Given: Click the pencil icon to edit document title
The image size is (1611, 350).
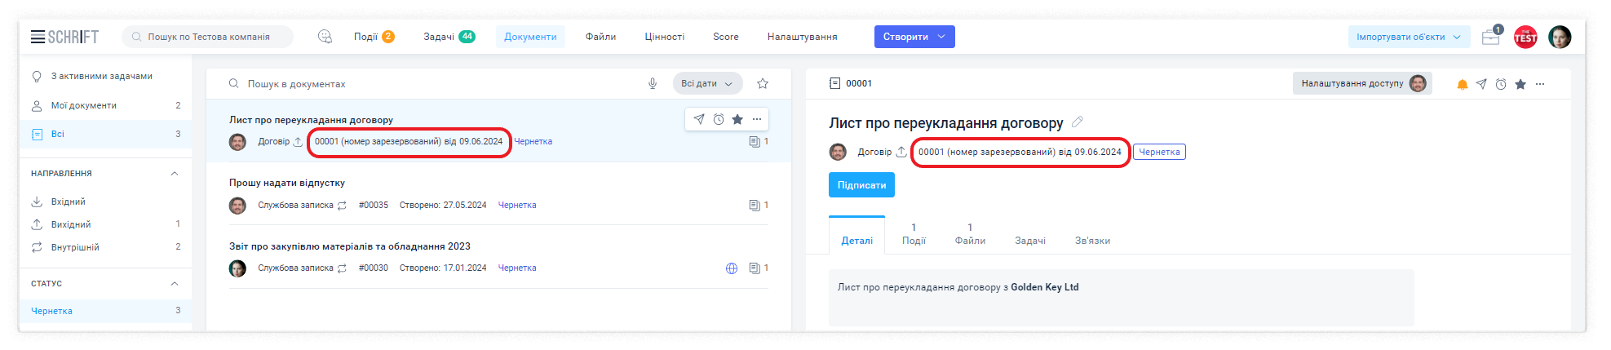Looking at the screenshot, I should pos(1077,122).
